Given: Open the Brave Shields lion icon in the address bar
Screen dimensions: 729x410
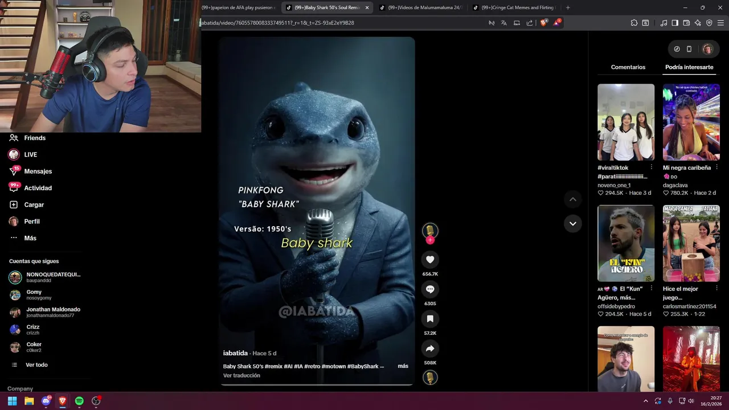Looking at the screenshot, I should tap(543, 23).
